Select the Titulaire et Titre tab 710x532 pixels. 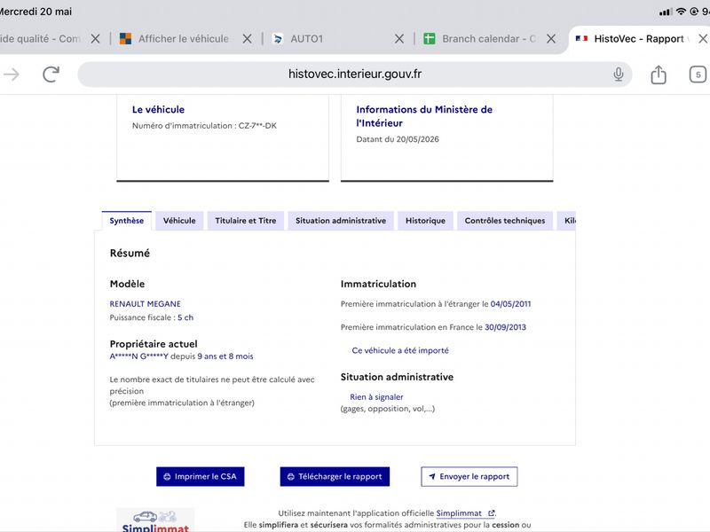(x=246, y=221)
